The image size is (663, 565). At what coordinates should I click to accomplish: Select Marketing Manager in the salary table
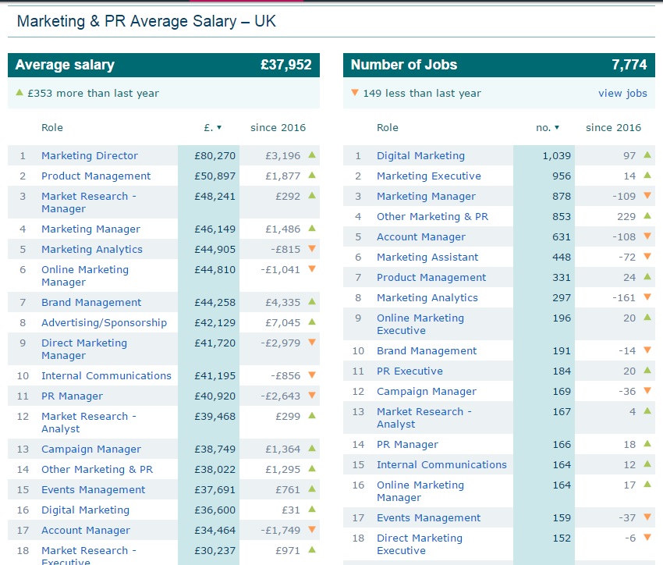click(x=91, y=229)
